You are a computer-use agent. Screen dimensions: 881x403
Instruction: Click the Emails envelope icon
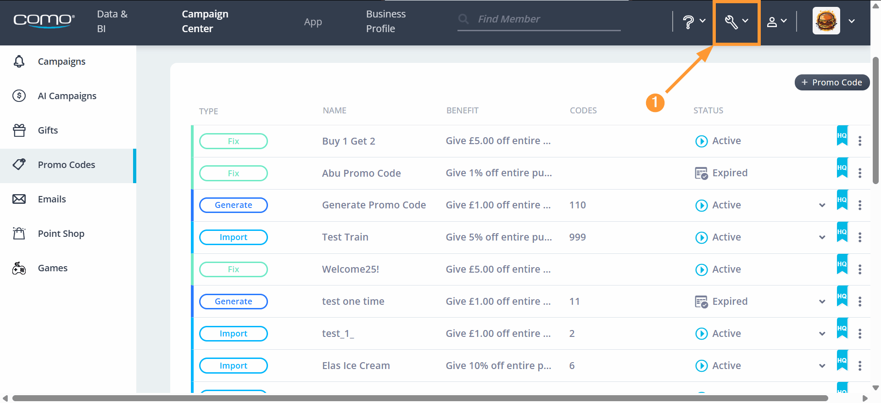coord(19,199)
